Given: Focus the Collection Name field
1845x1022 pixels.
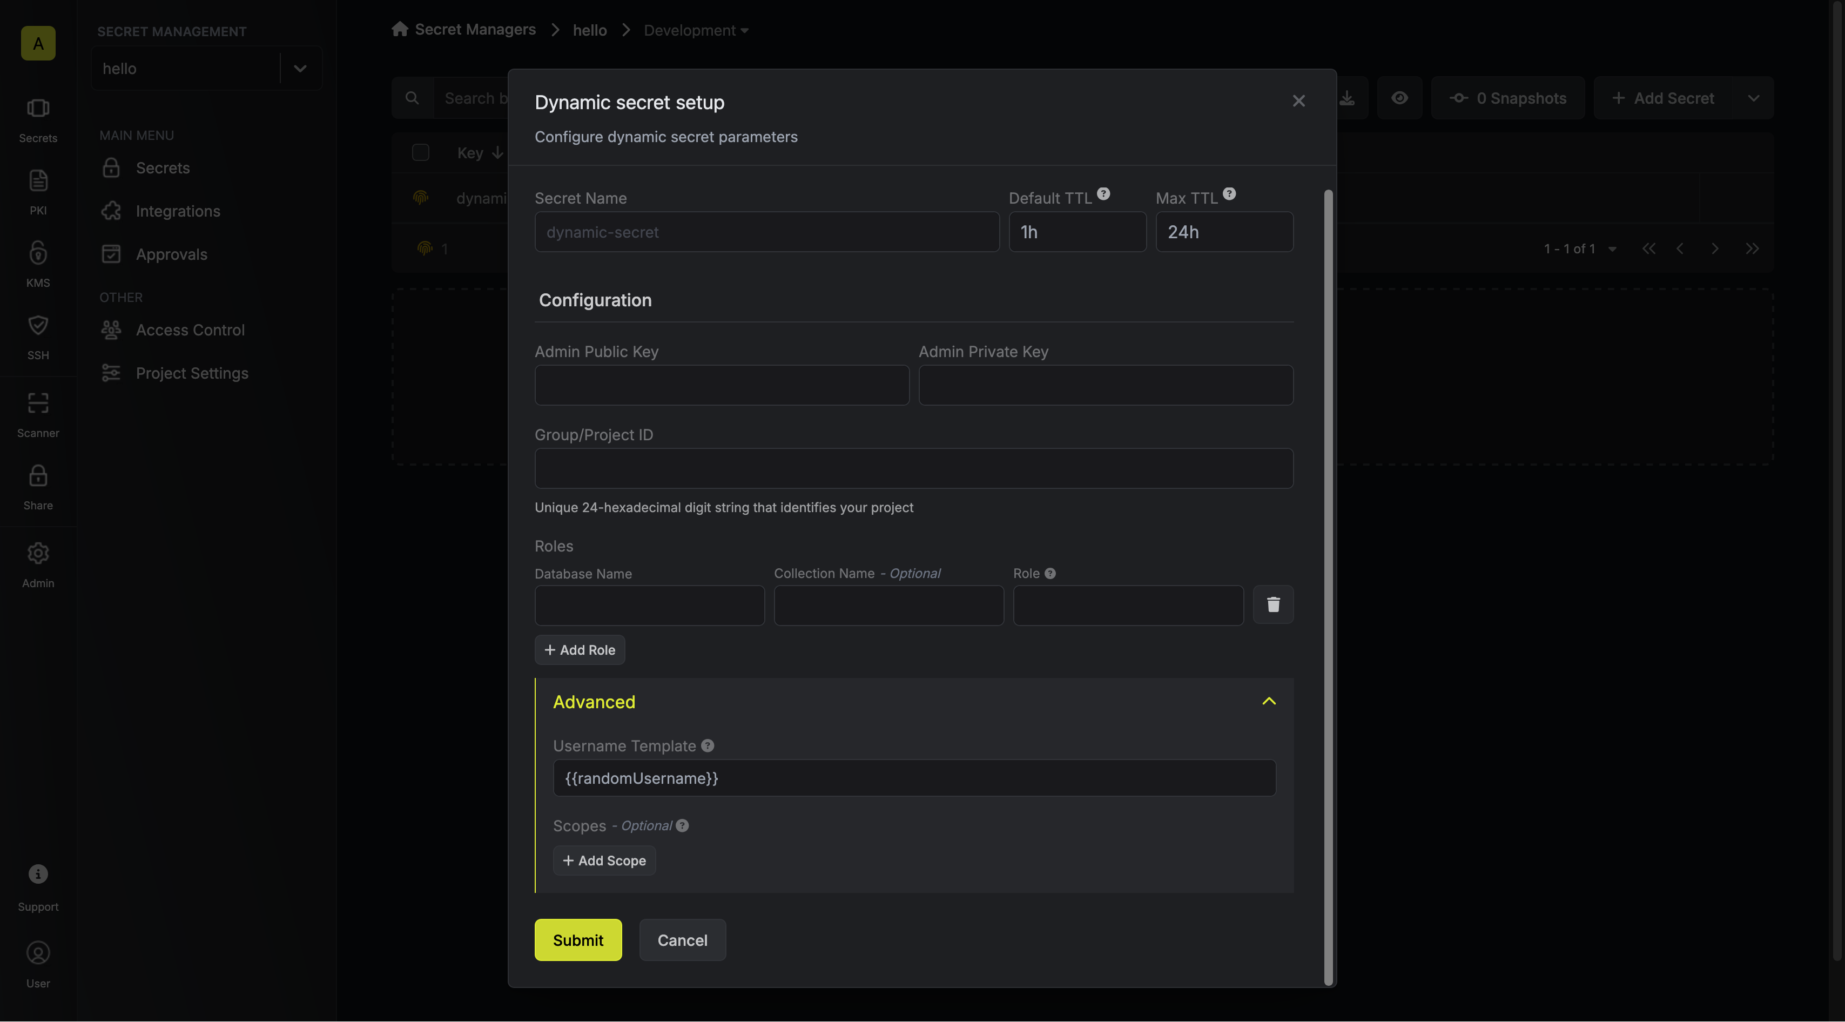Looking at the screenshot, I should (x=888, y=605).
